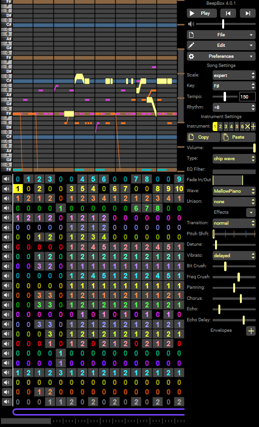Expand the Effects dropdown arrow
The height and width of the screenshot is (427, 259).
[x=251, y=212]
